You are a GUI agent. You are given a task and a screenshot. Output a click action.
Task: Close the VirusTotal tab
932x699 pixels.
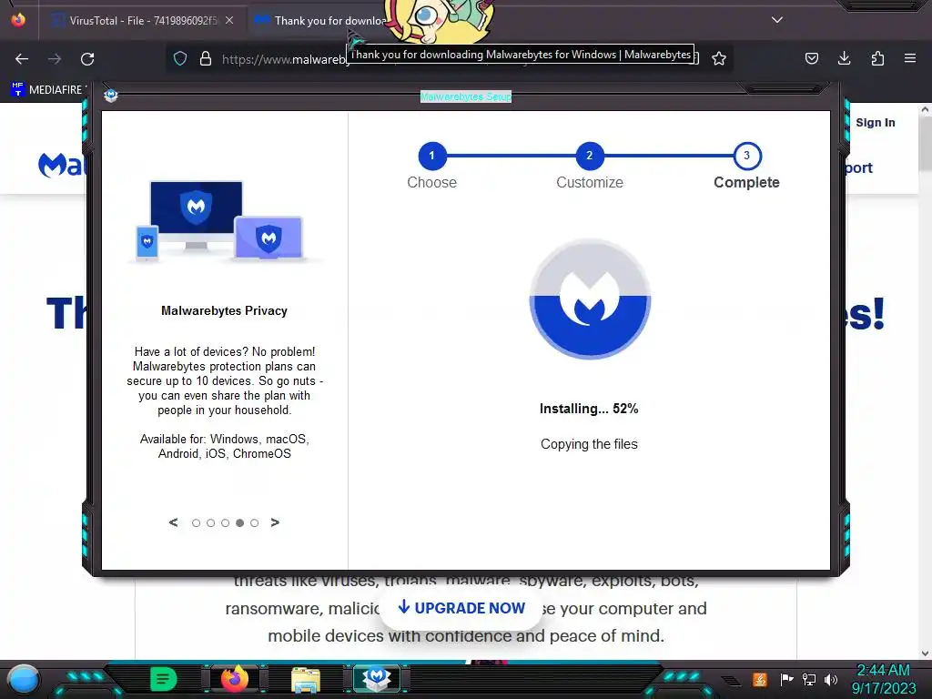pos(229,20)
